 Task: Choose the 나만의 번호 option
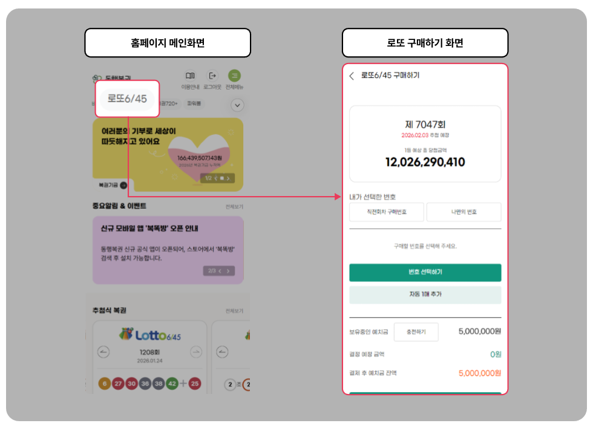coord(464,212)
